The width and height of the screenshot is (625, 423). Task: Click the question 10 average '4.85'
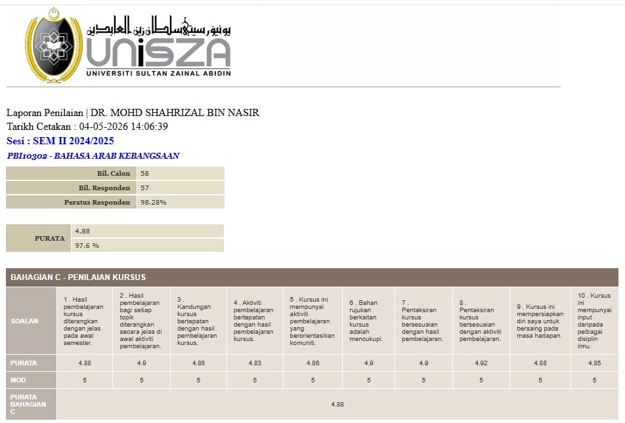pos(594,363)
